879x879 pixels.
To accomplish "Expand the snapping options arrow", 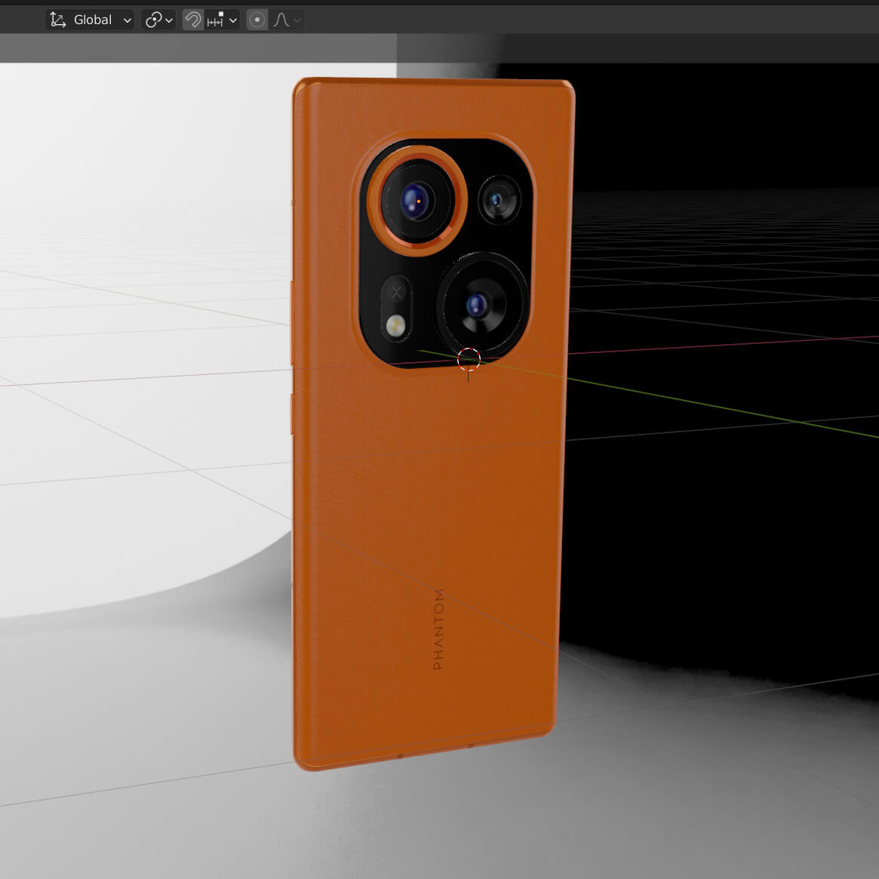I will pos(233,20).
